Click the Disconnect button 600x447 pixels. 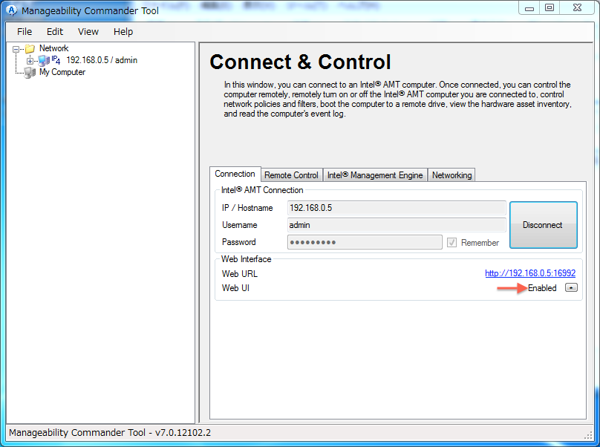pos(544,225)
